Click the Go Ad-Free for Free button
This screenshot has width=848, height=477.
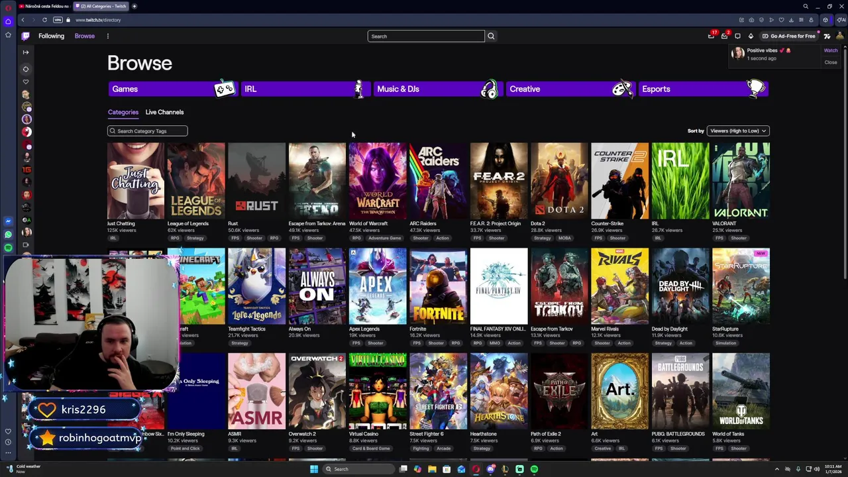click(x=789, y=36)
